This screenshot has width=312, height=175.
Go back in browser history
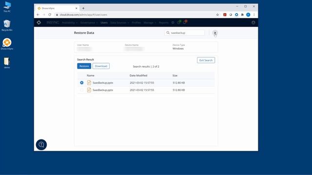[38, 15]
